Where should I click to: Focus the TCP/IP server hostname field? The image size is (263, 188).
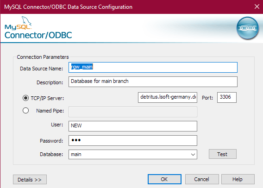168,97
